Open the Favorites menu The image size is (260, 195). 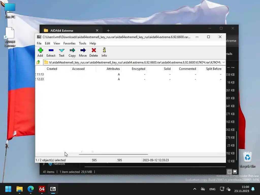pyautogui.click(x=69, y=43)
